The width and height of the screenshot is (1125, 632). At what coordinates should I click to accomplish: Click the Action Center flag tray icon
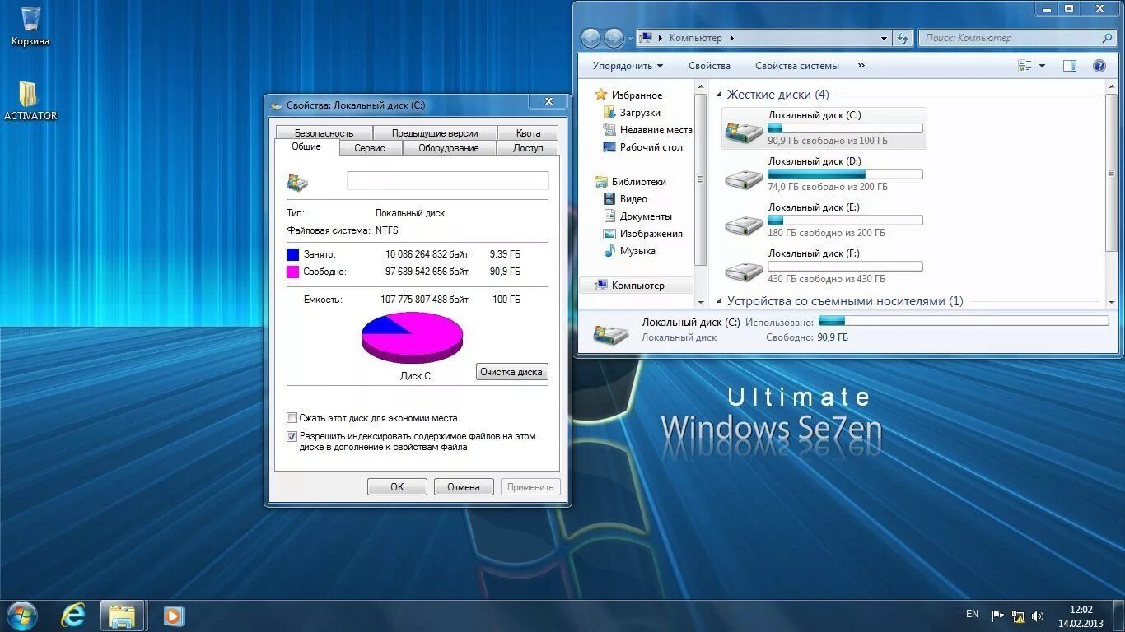tap(997, 616)
